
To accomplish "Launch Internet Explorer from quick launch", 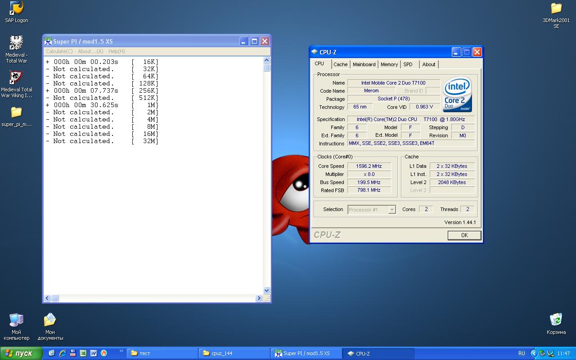I will 62,353.
